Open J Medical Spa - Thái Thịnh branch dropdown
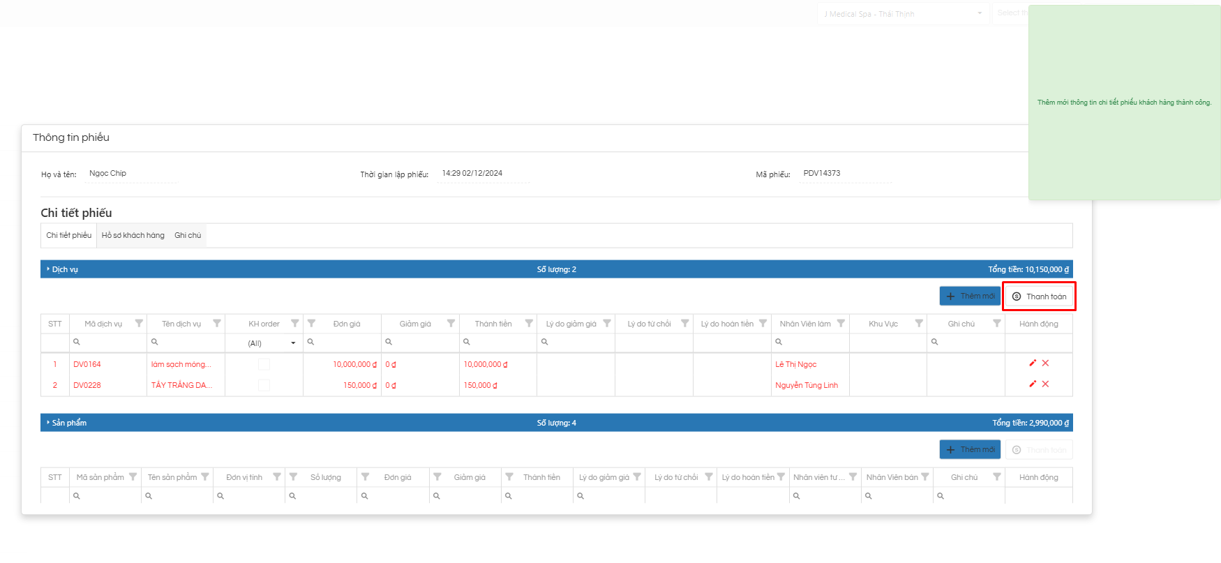The image size is (1221, 563). click(x=903, y=14)
